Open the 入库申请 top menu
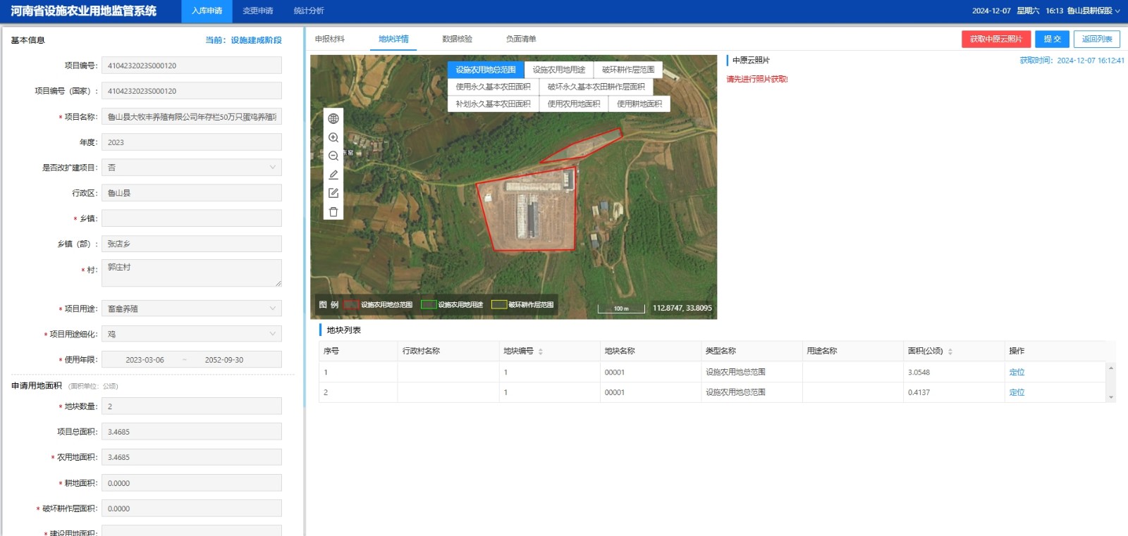The height and width of the screenshot is (536, 1128). [207, 11]
